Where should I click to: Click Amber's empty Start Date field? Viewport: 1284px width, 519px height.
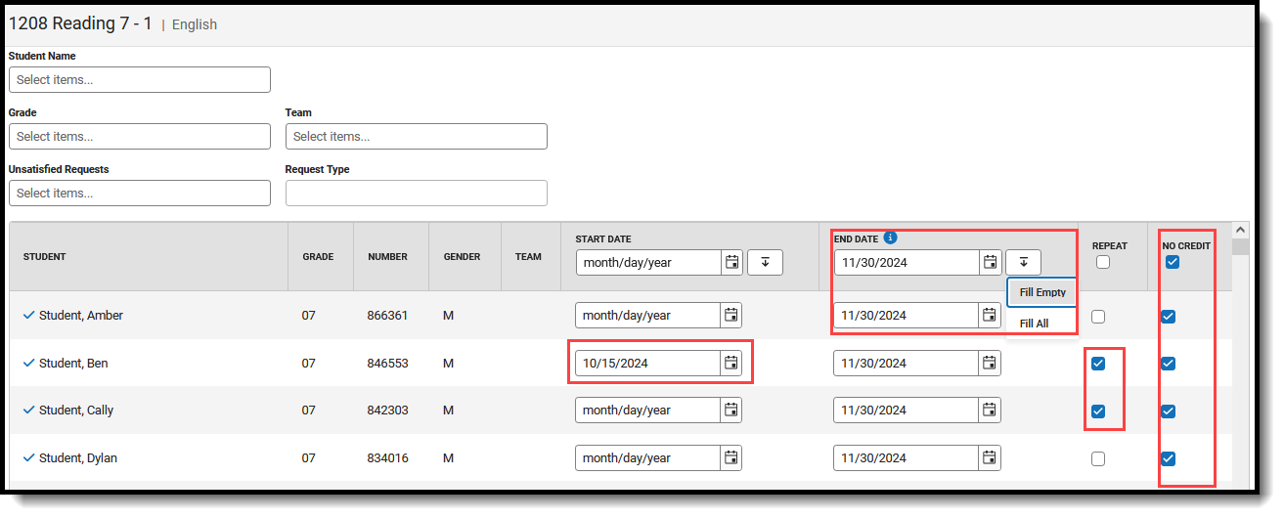click(x=648, y=315)
